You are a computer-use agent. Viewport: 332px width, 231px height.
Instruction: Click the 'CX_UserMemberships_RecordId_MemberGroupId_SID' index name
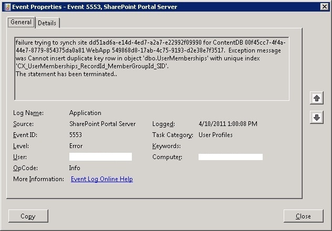[x=92, y=66]
